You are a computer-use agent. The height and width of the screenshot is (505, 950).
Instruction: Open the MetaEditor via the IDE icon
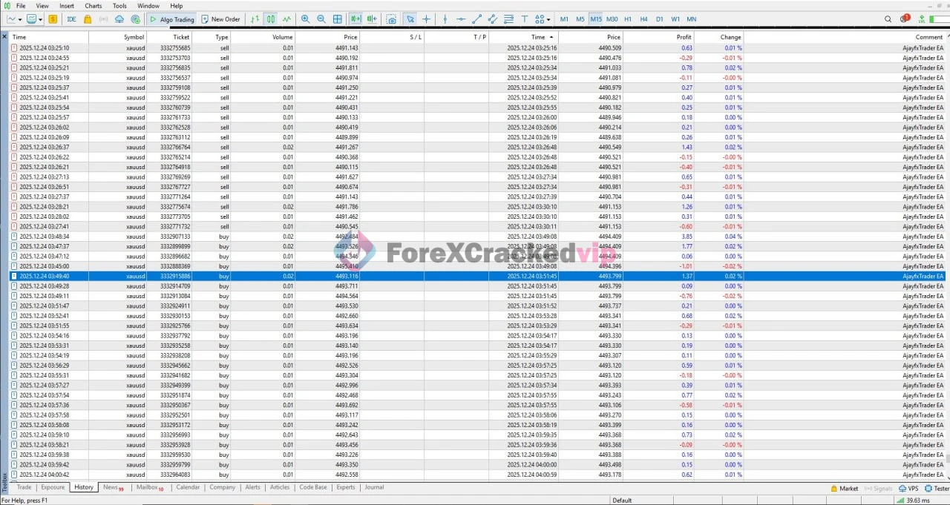[71, 19]
